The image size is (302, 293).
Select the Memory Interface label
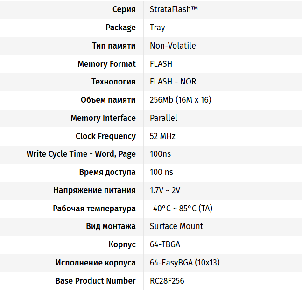tap(103, 118)
